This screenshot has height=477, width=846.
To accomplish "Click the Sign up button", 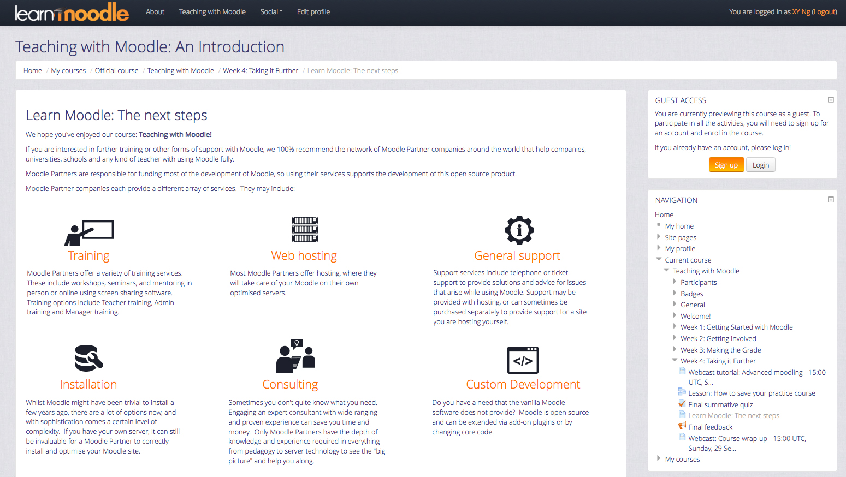I will coord(726,165).
